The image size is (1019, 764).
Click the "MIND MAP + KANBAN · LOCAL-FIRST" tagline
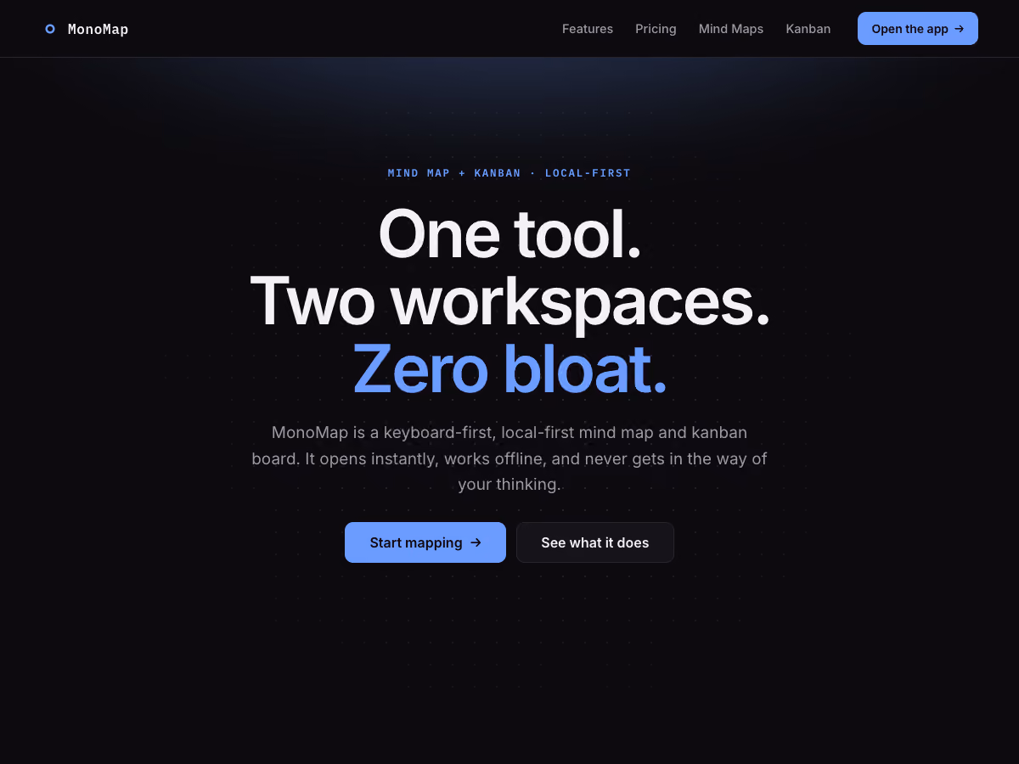509,173
